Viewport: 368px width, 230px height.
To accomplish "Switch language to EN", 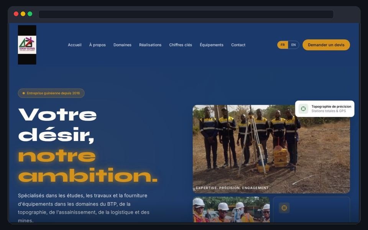I will [x=293, y=45].
